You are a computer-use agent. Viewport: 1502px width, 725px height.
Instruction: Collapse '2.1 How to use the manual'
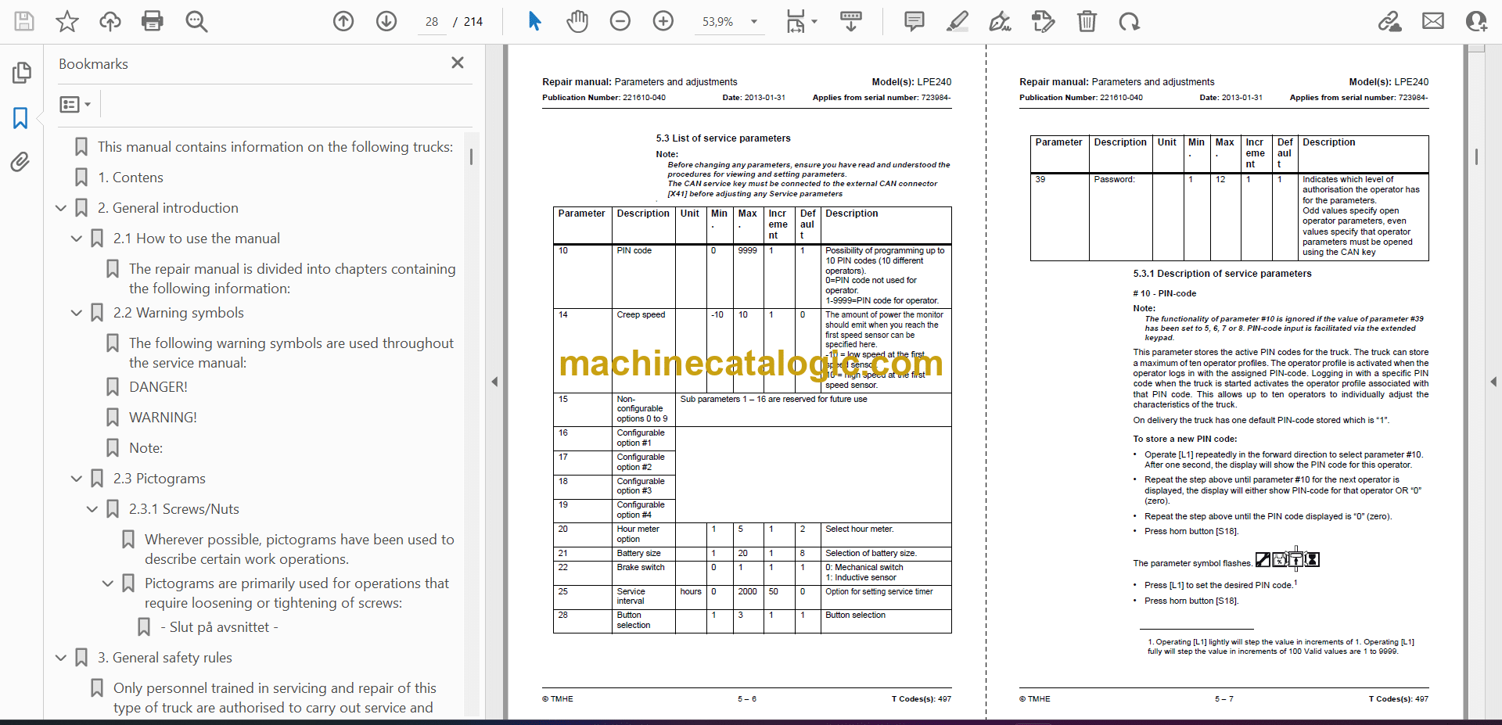click(77, 239)
